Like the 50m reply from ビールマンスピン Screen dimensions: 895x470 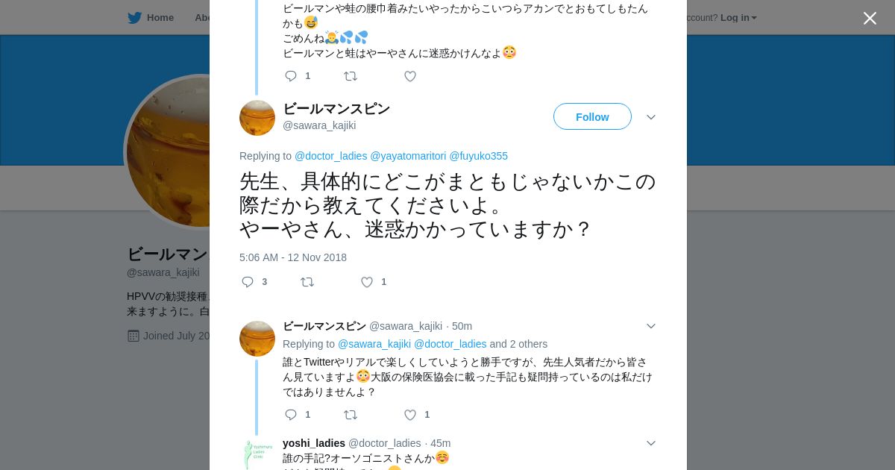409,415
